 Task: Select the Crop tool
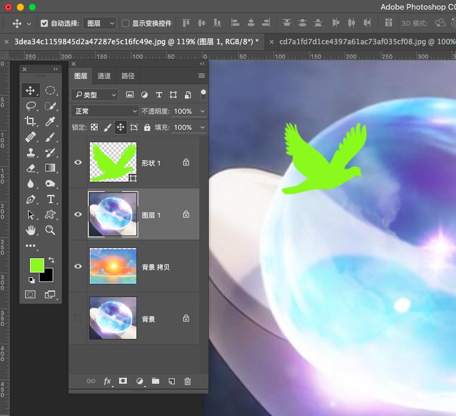pyautogui.click(x=31, y=121)
